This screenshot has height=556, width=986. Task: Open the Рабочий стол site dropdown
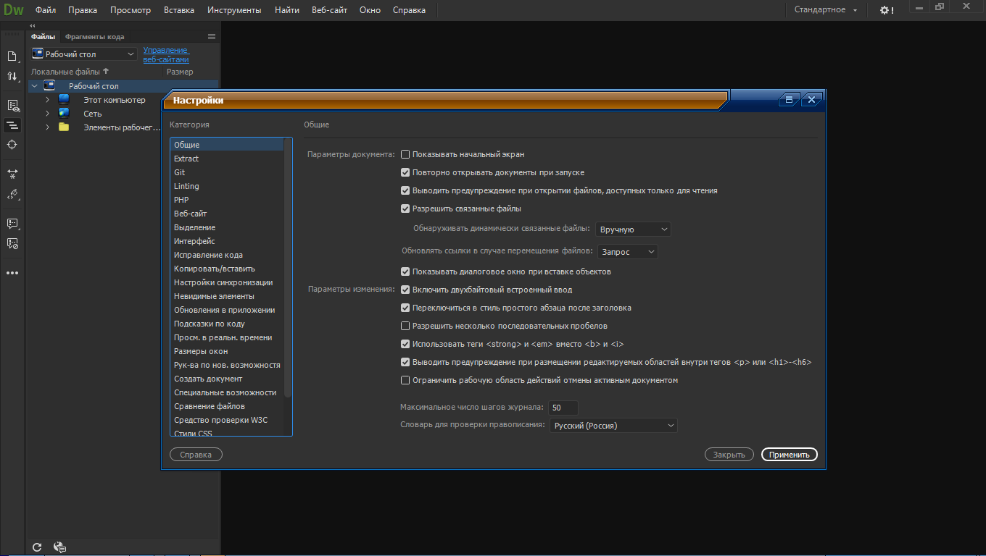pos(83,54)
